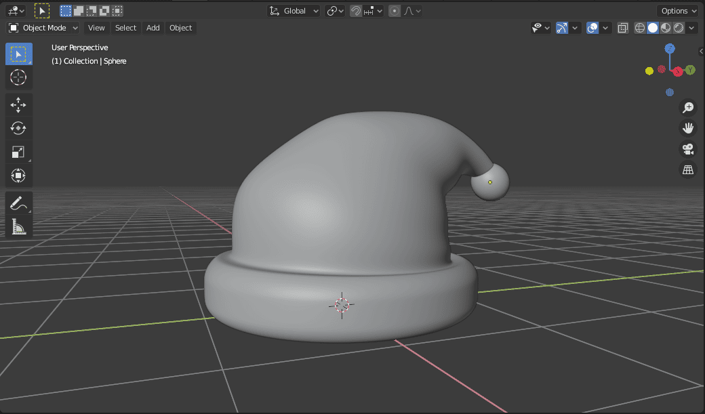Pick the Annotate tool
Viewport: 705px width, 414px height.
[18, 203]
